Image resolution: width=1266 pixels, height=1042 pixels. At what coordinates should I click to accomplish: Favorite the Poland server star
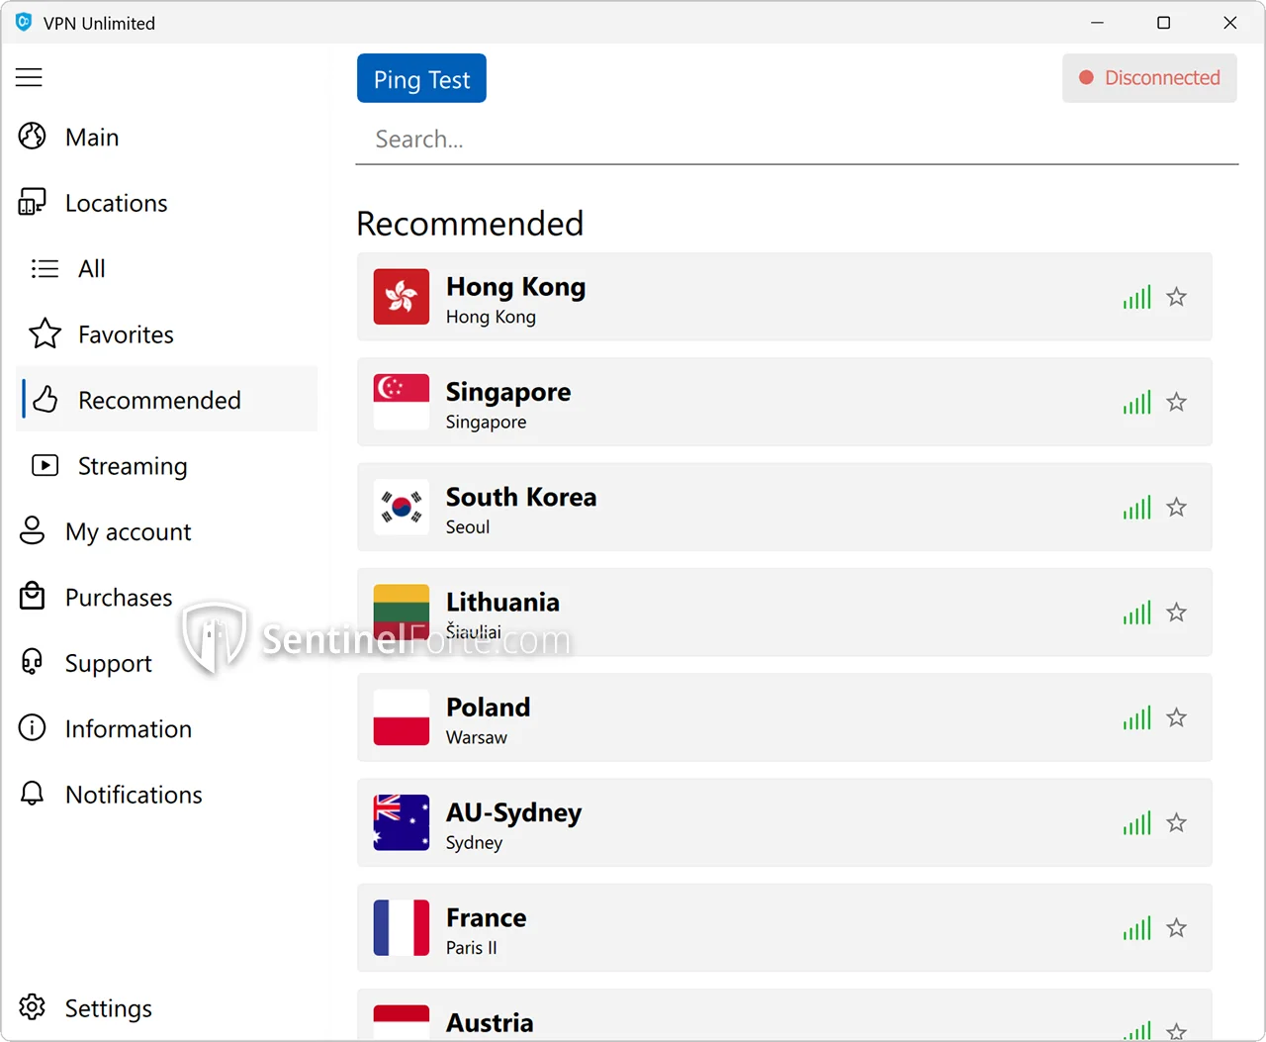pos(1176,717)
